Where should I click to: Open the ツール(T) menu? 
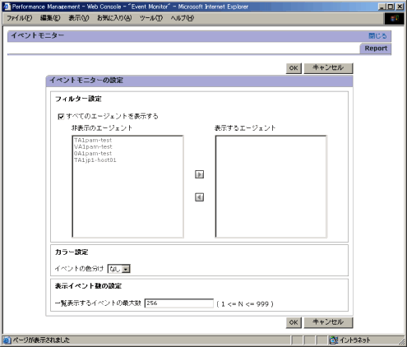(x=151, y=18)
